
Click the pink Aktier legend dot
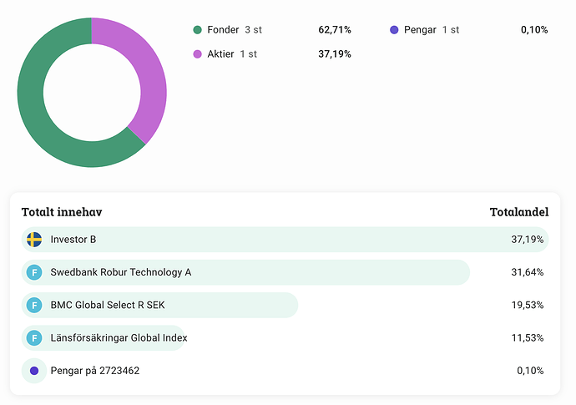[197, 54]
